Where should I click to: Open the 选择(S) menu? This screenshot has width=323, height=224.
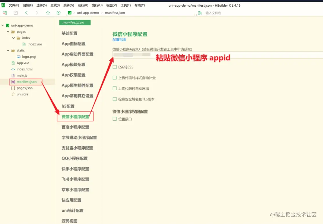(x=41, y=5)
